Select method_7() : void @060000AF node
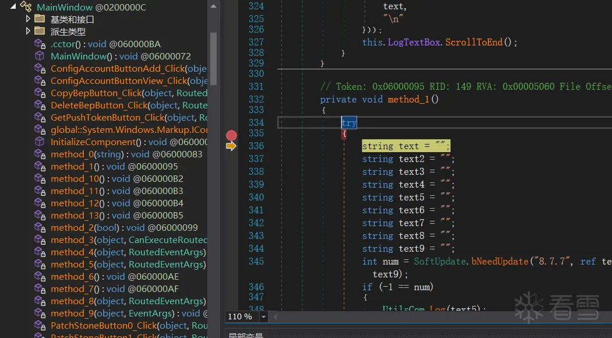The height and width of the screenshot is (338, 612). point(114,289)
